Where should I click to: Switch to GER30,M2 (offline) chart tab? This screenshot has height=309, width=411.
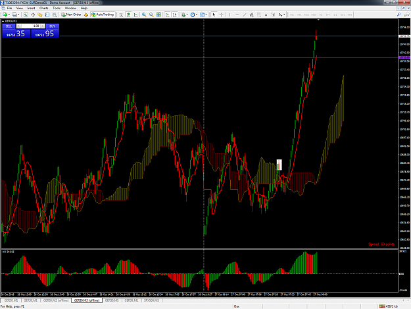coord(56,300)
